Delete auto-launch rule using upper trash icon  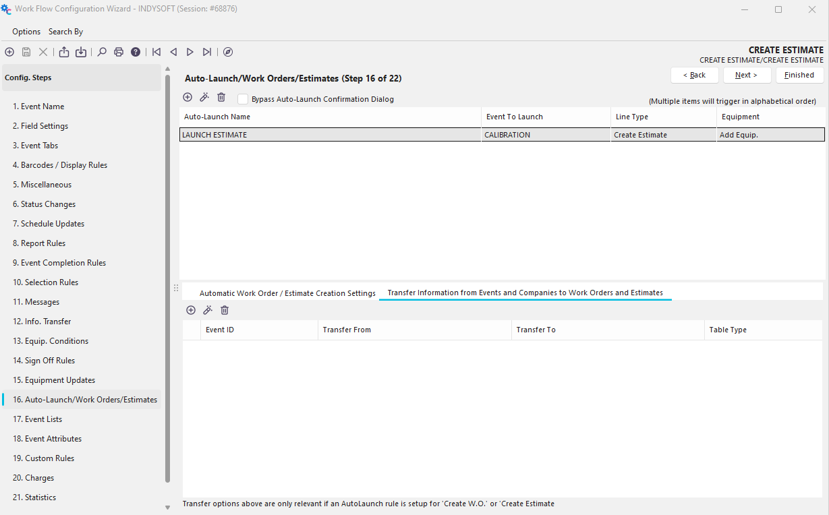click(221, 98)
